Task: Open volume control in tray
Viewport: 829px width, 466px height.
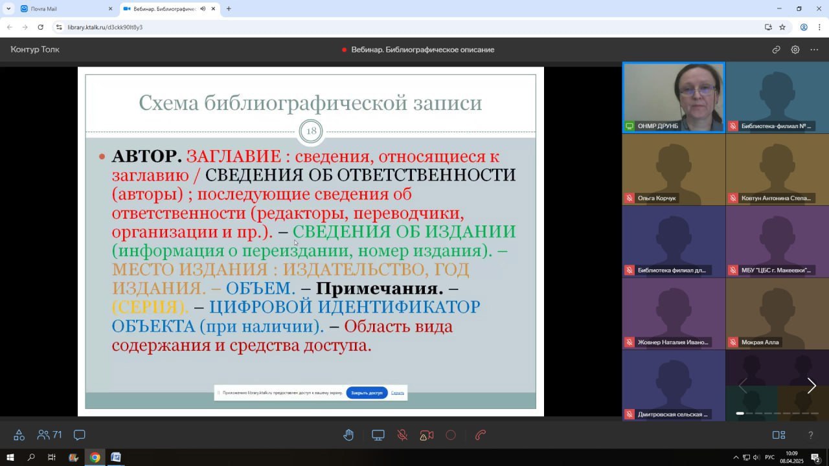Action: pos(757,458)
